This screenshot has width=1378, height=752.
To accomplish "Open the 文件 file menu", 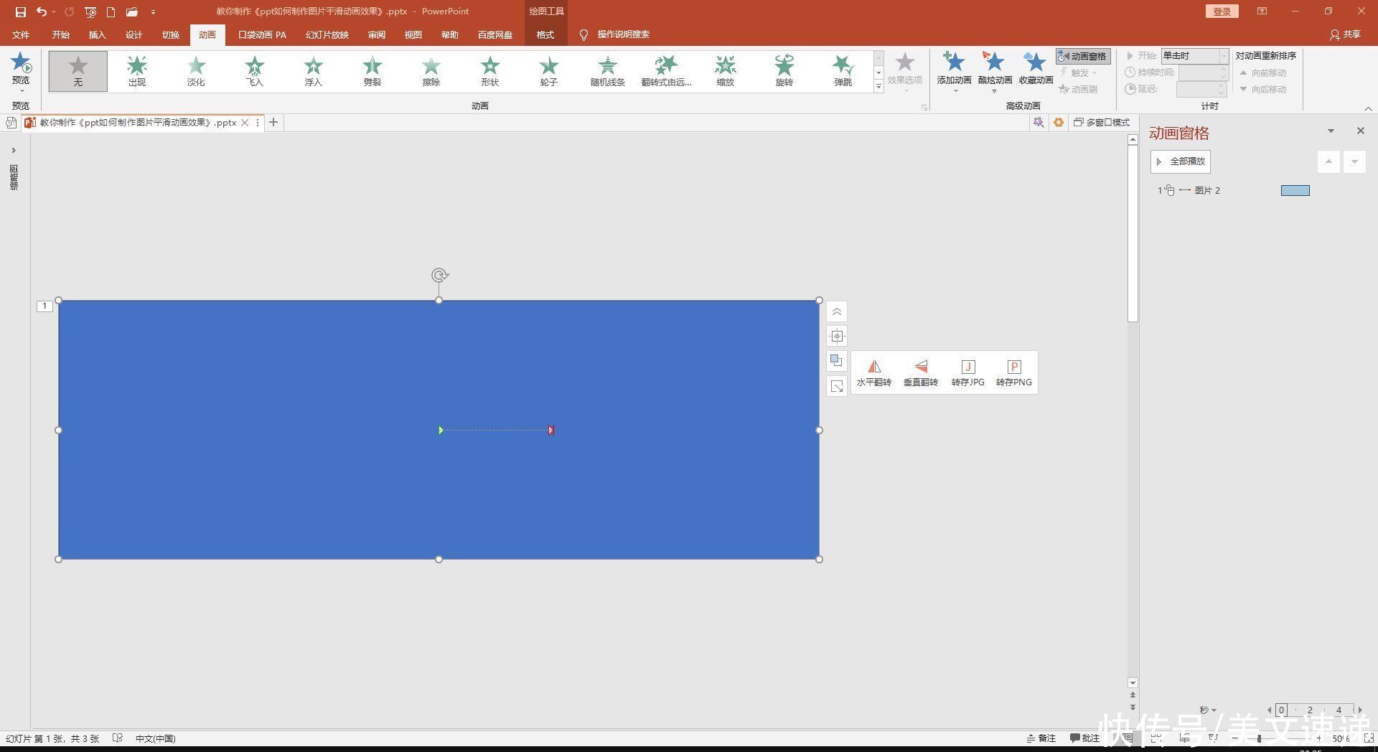I will (x=21, y=34).
